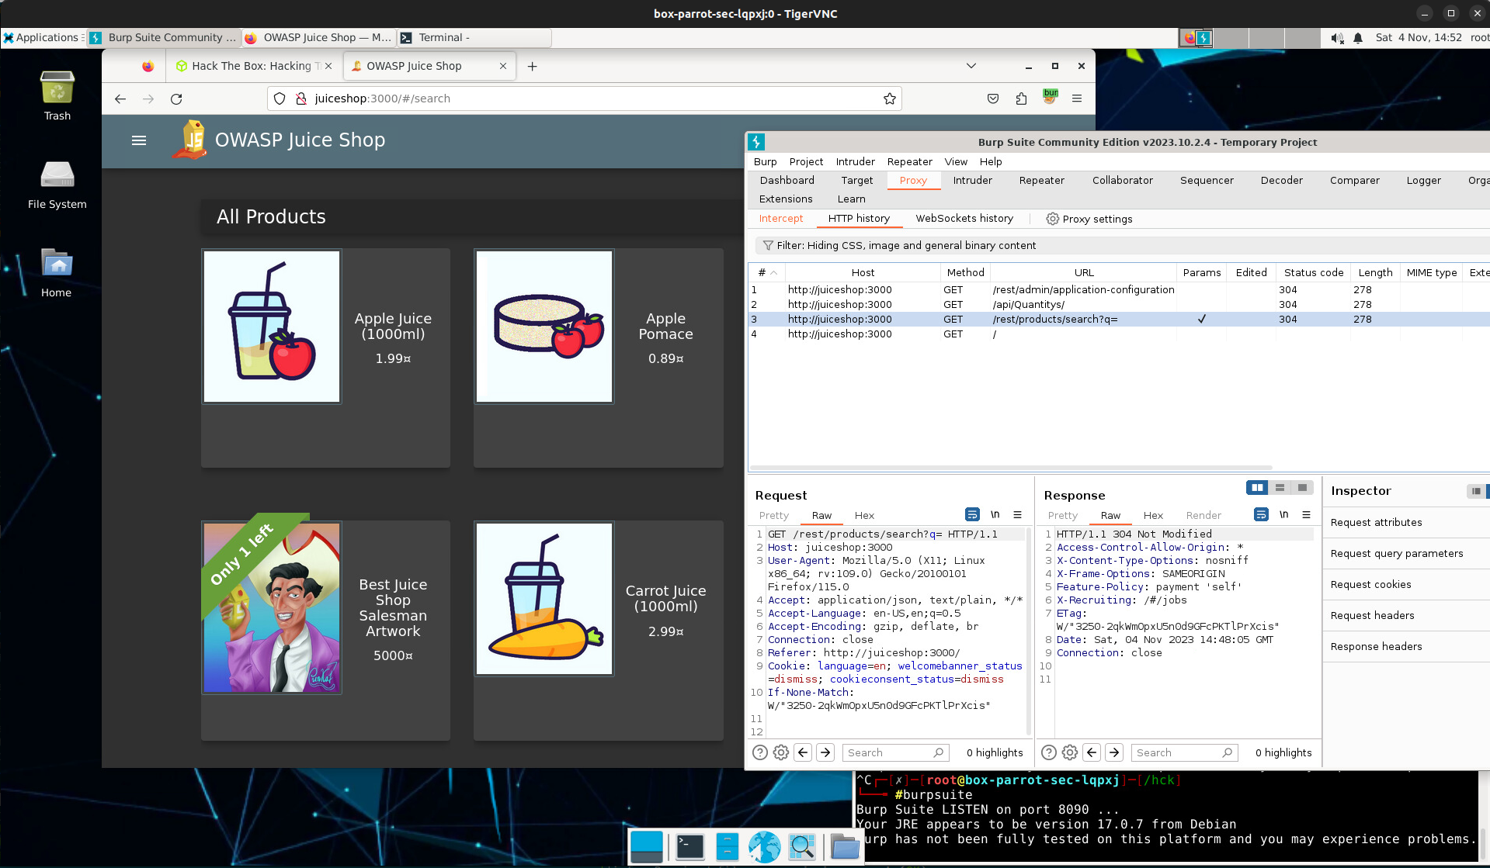Open Request panel actions menu icon

tap(1017, 514)
